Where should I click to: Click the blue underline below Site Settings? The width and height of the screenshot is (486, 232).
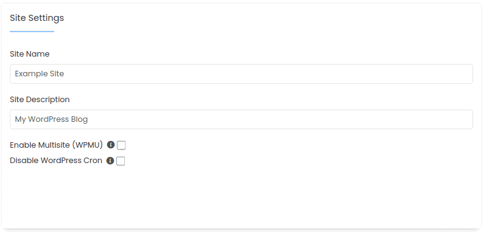point(32,31)
